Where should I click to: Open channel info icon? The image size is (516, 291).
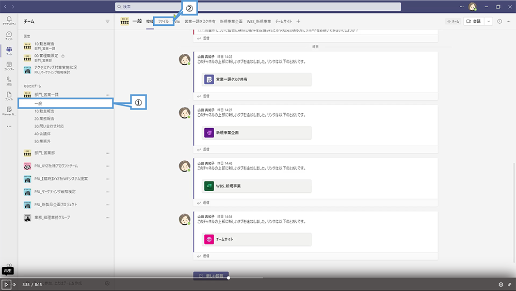pos(499,21)
